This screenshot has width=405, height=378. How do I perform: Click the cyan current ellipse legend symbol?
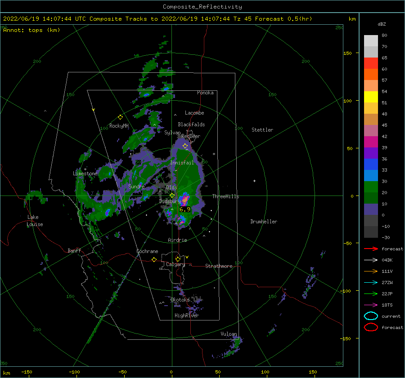click(x=371, y=316)
